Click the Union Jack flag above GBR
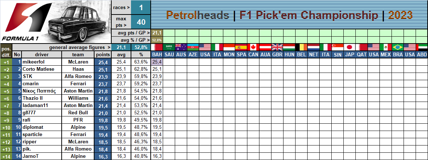This screenshot has height=160, width=428. [277, 47]
